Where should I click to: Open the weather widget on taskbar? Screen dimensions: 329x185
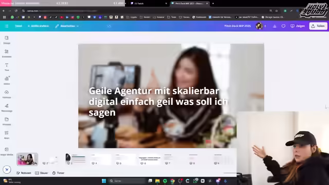11,181
